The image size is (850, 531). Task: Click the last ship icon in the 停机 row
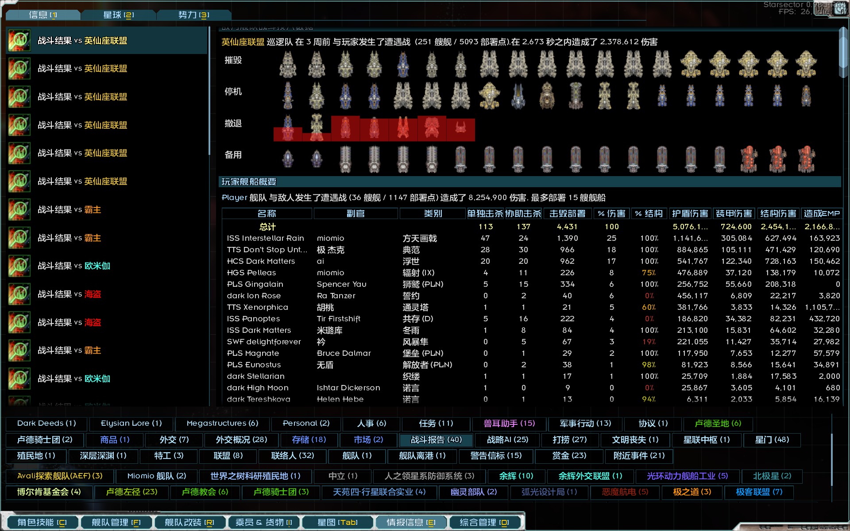[x=806, y=95]
